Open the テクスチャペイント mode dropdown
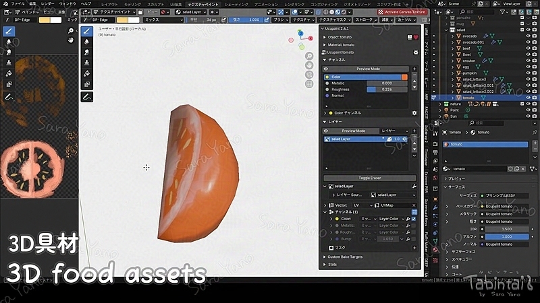This screenshot has height=303, width=540. pos(115,12)
